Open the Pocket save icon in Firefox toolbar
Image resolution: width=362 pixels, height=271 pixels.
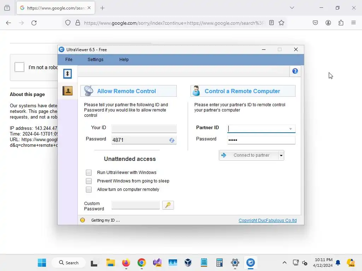[x=315, y=23]
